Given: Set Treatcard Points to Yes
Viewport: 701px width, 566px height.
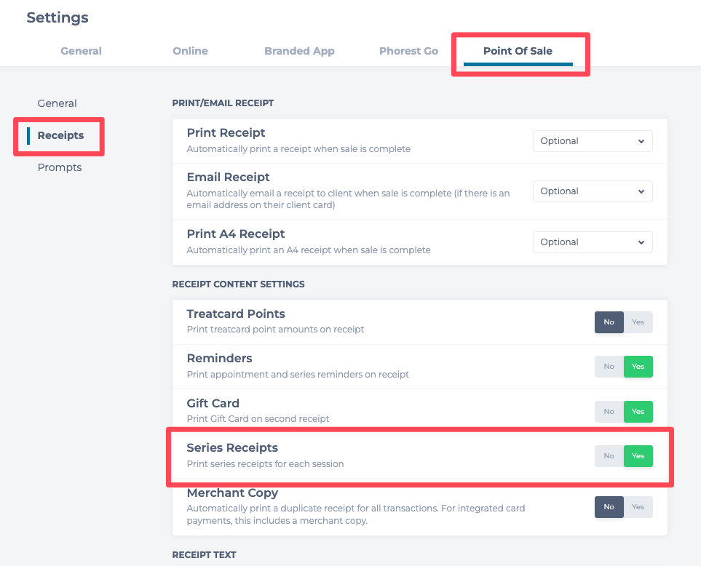Looking at the screenshot, I should click(x=638, y=322).
